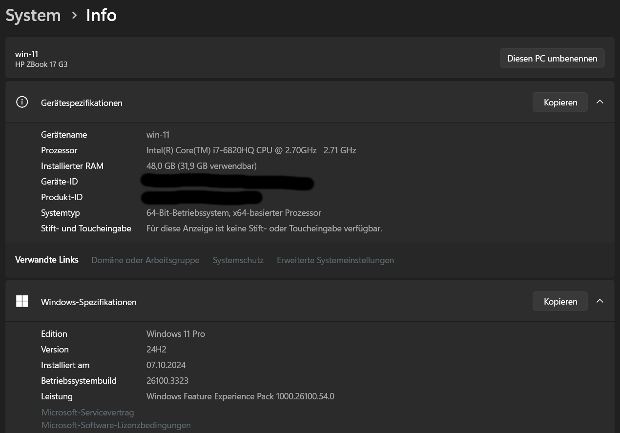Click the Geräte-ID label
The height and width of the screenshot is (433, 620).
click(x=60, y=182)
